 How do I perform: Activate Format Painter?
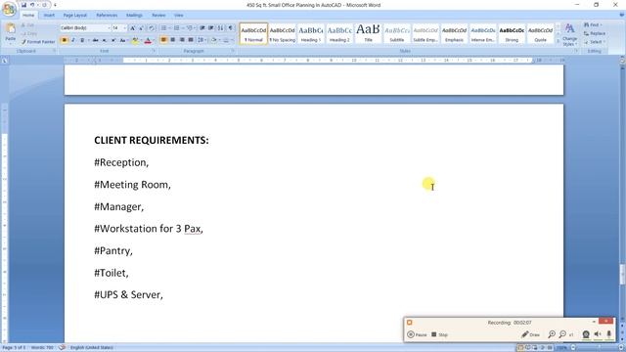(x=38, y=42)
